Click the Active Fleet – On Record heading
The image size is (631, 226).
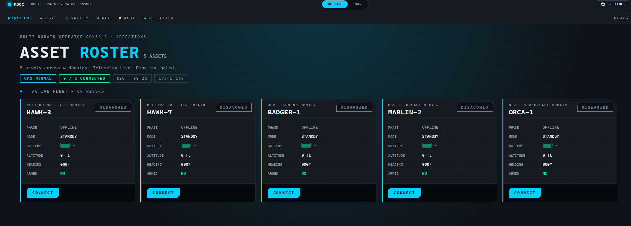[x=68, y=91]
